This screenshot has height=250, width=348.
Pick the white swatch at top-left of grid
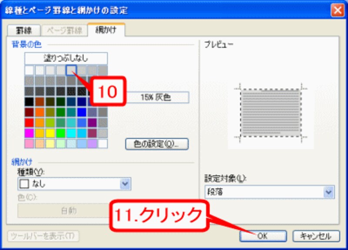coord(29,70)
